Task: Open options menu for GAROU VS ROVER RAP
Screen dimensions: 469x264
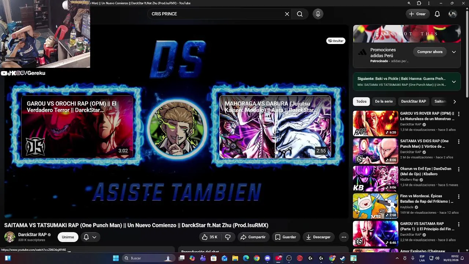Action: click(x=458, y=114)
